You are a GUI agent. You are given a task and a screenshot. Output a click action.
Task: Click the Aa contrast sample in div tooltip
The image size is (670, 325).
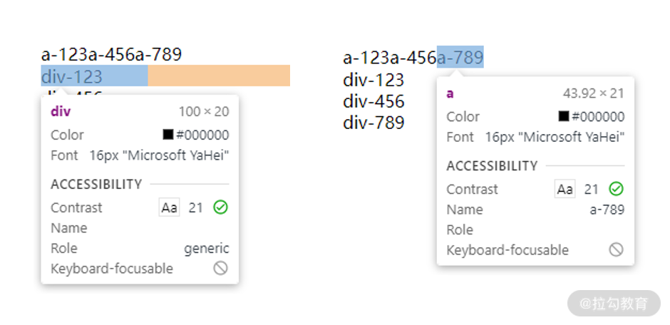(169, 207)
